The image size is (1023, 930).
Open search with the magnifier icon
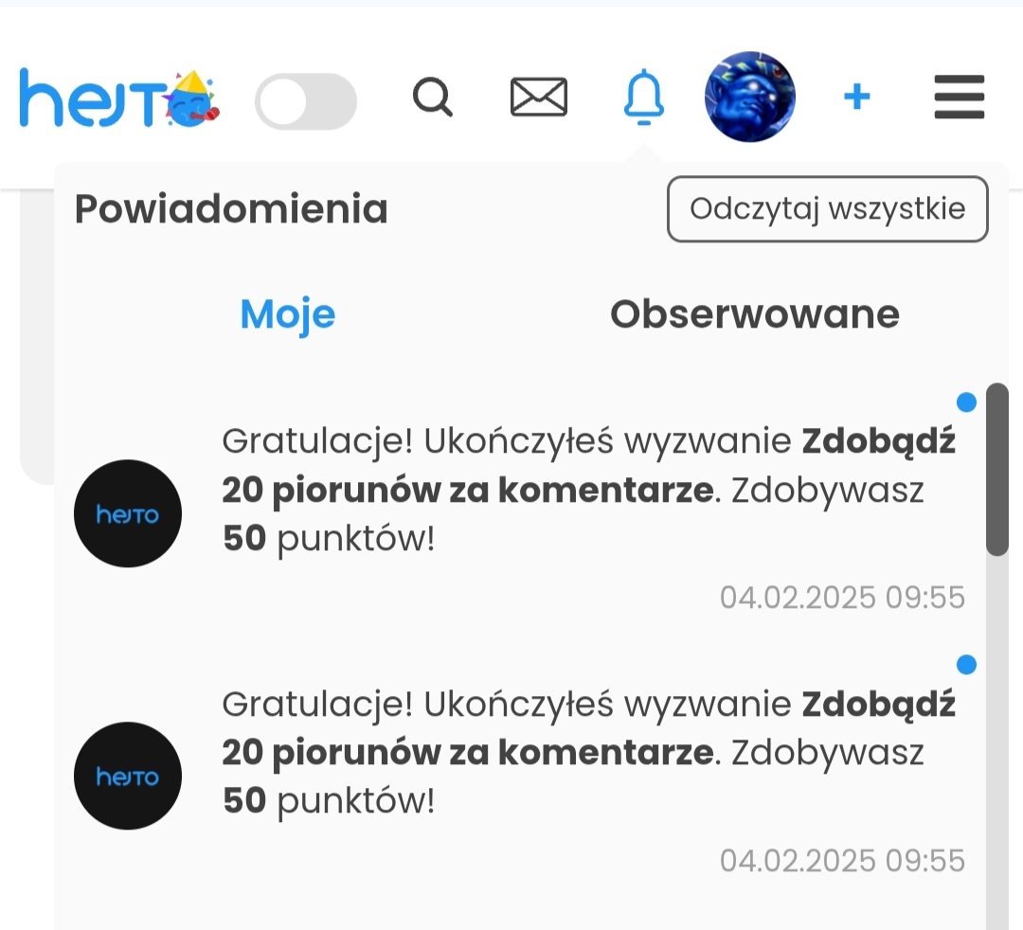click(x=433, y=98)
